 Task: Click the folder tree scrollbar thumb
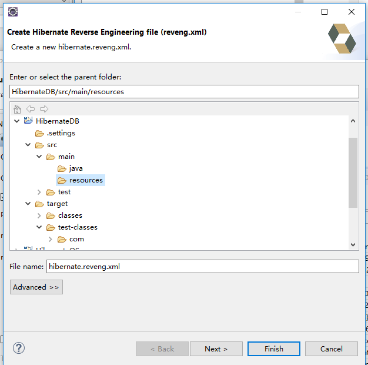point(353,172)
